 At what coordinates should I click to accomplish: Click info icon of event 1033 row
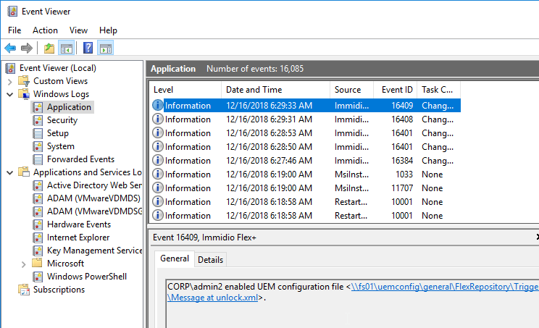pyautogui.click(x=157, y=174)
